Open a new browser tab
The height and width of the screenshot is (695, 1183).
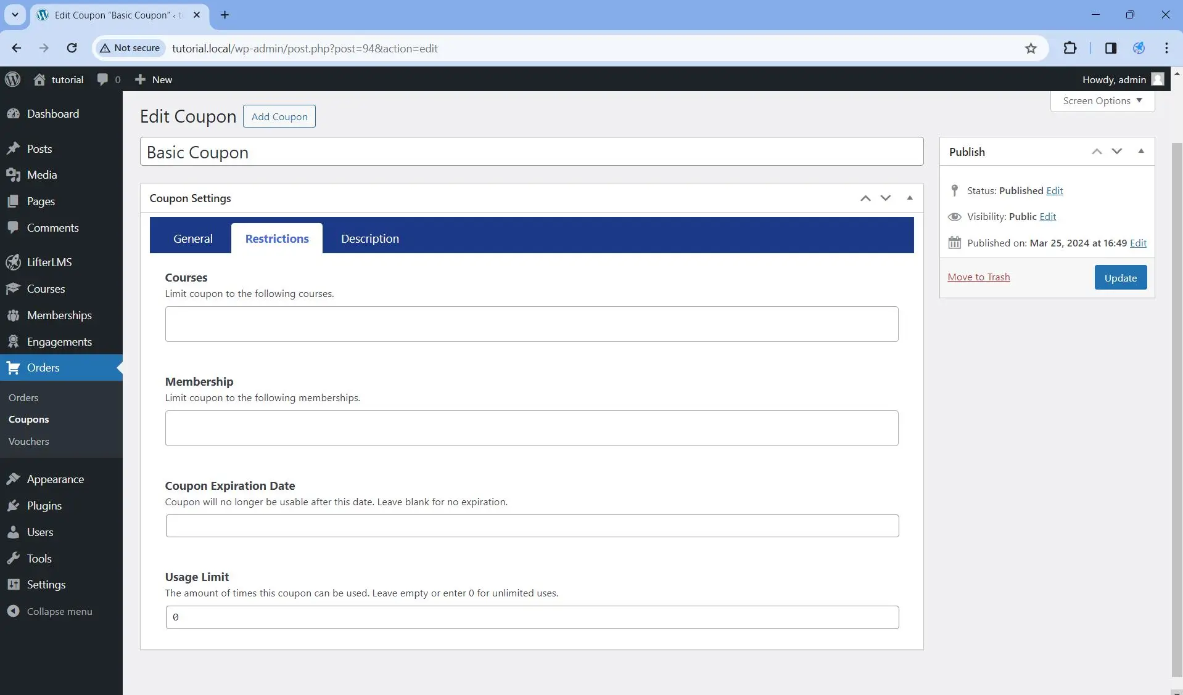(225, 15)
